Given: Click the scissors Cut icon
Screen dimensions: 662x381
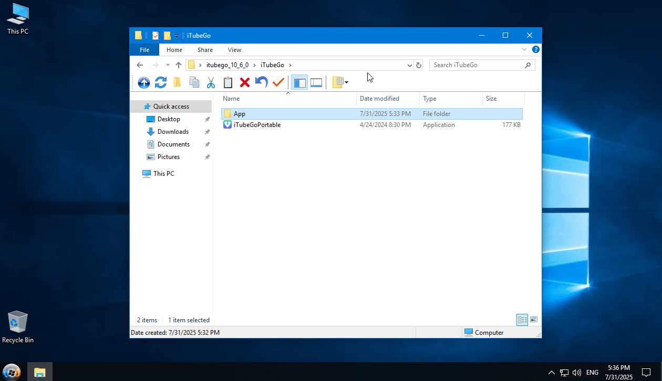Looking at the screenshot, I should (x=211, y=82).
